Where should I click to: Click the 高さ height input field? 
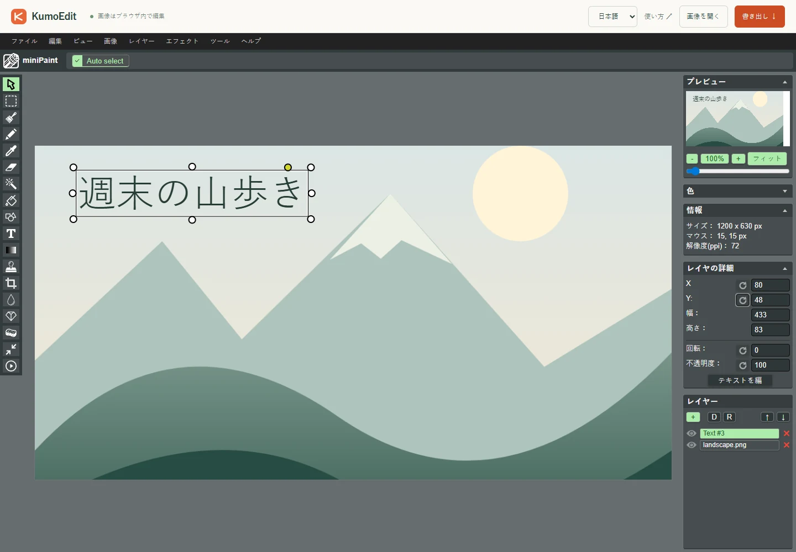[771, 330]
